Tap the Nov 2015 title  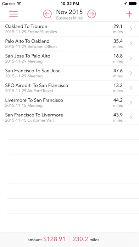click(69, 12)
